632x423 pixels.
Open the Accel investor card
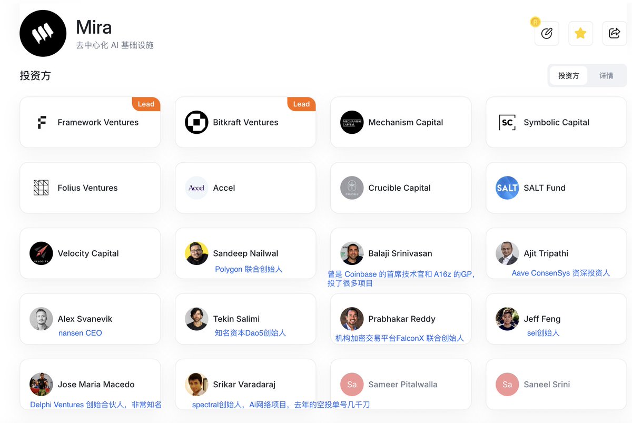point(245,188)
